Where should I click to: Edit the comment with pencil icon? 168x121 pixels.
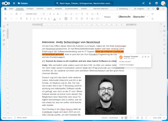[x=143, y=57]
